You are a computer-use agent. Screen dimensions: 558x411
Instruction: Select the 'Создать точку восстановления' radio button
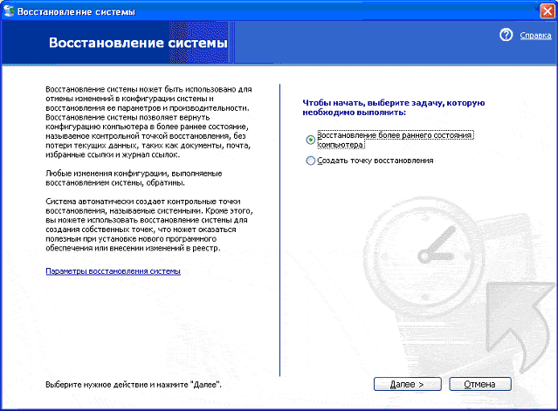(310, 161)
